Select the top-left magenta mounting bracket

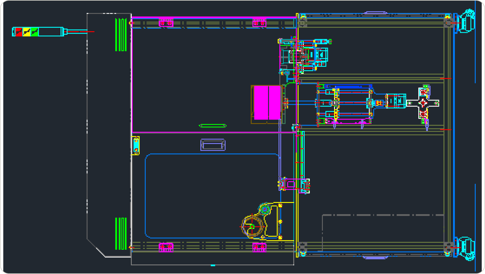166,23
